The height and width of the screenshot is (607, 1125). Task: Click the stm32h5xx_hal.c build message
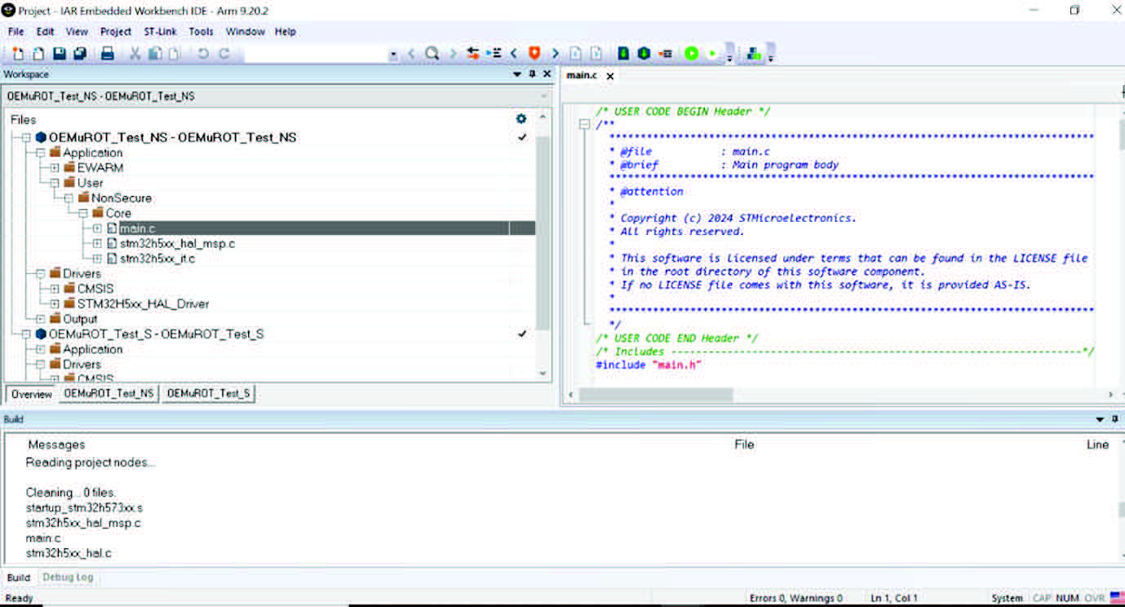click(69, 553)
